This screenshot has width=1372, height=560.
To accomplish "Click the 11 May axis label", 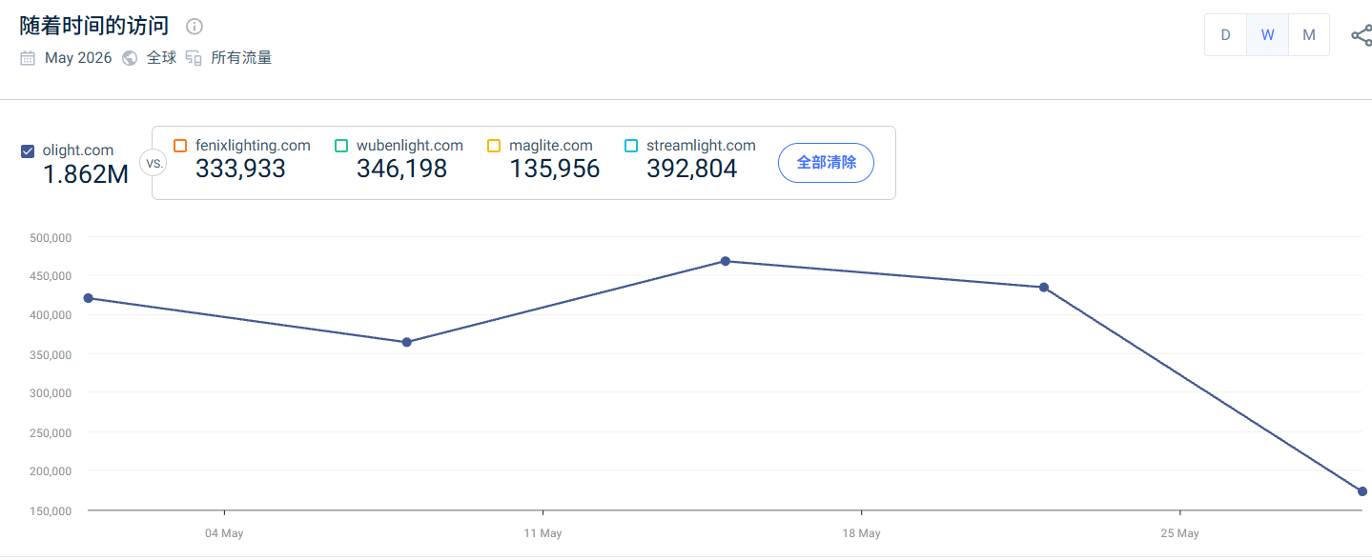I will (543, 533).
